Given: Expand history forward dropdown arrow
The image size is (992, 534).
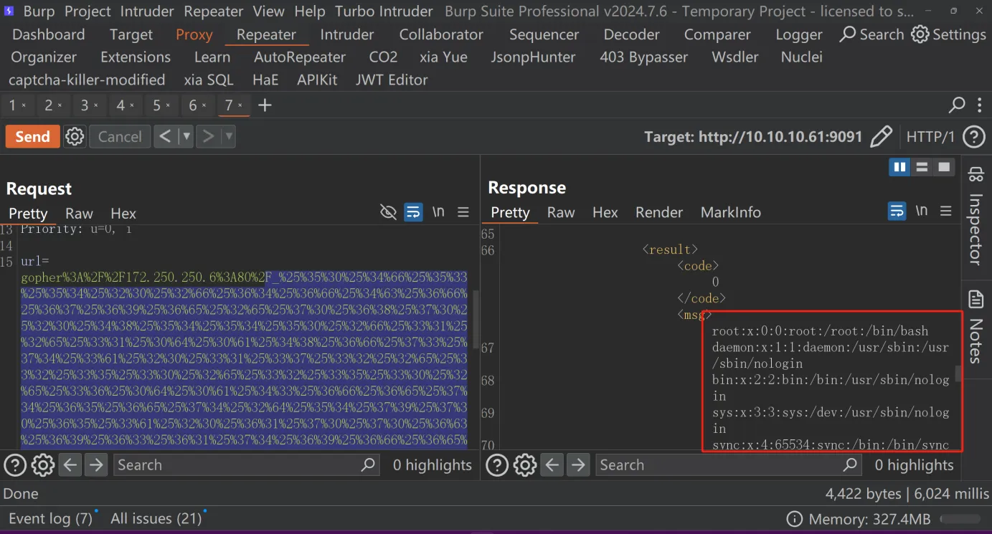Looking at the screenshot, I should click(x=229, y=136).
